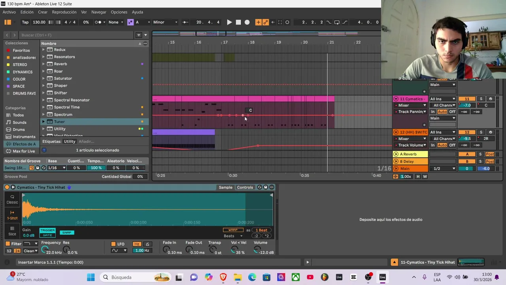The height and width of the screenshot is (285, 506).
Task: Expand the Redux device folder
Action: coord(43,49)
